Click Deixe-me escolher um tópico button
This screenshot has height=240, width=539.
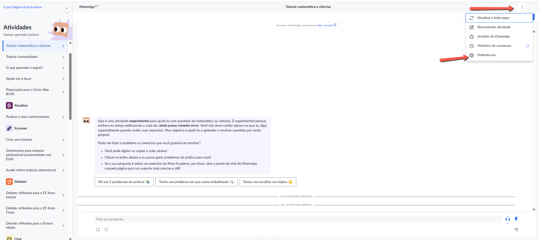(268, 182)
